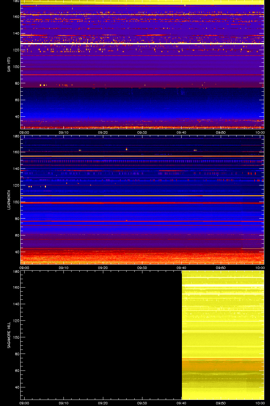
Task: Select the 09:00 tick label under San Vito plot
Action: pyautogui.click(x=24, y=132)
